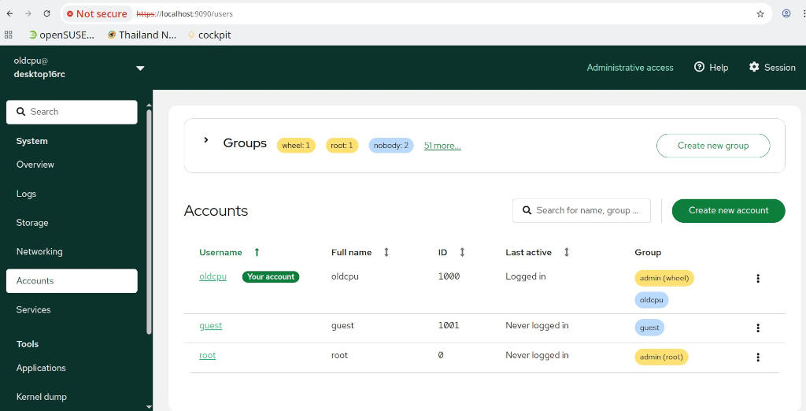This screenshot has height=411, width=806.
Task: Go to Networking in the sidebar
Action: coord(39,252)
